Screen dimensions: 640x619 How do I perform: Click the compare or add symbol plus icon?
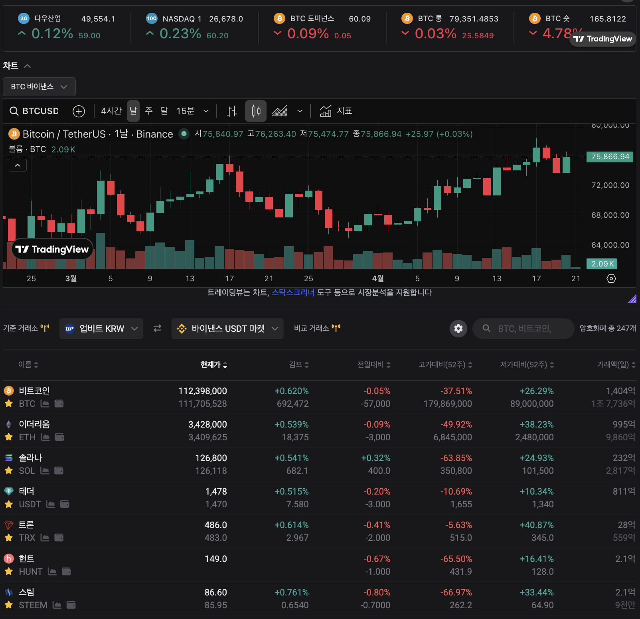coord(79,111)
